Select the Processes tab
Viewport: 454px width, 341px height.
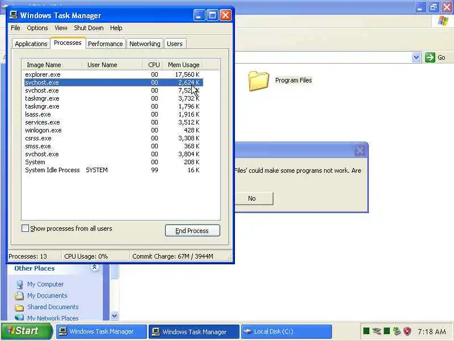click(68, 43)
